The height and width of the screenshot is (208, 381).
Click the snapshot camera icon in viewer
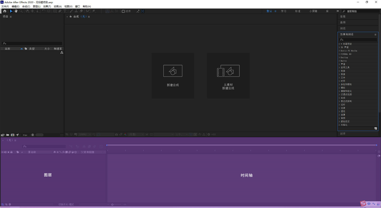[116, 134]
